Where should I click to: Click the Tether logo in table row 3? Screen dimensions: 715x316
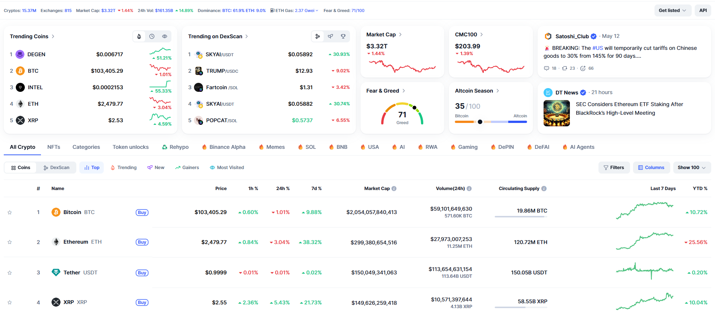[56, 273]
